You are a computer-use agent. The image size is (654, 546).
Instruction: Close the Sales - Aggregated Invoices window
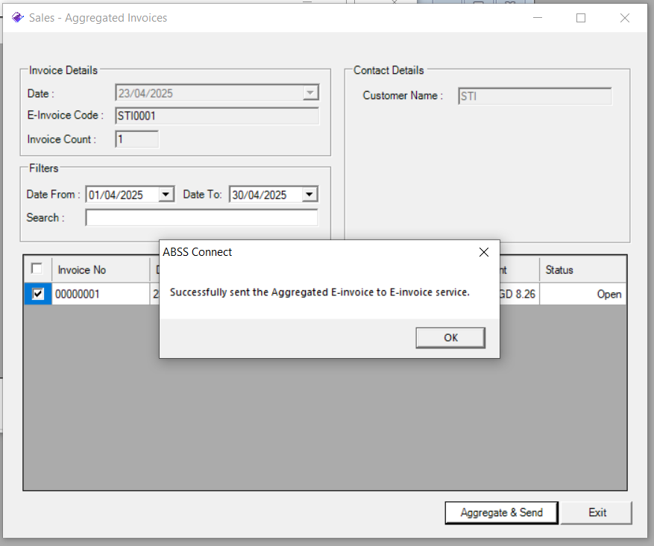pyautogui.click(x=625, y=18)
